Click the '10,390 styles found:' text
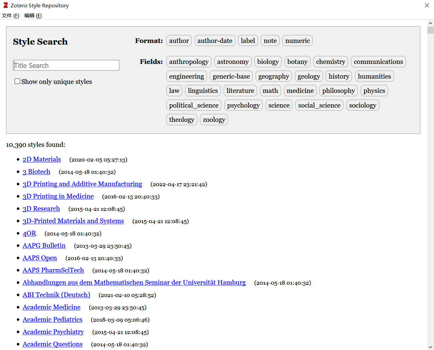This screenshot has width=434, height=350. click(x=36, y=145)
